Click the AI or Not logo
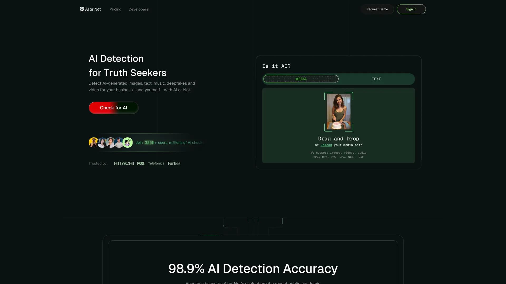Screen dimensions: 506x284 (x=90, y=9)
